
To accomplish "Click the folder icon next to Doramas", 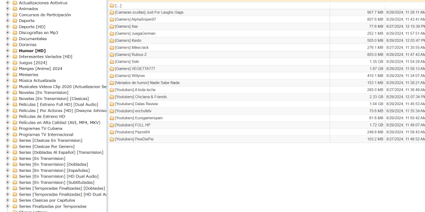I will pos(15,45).
